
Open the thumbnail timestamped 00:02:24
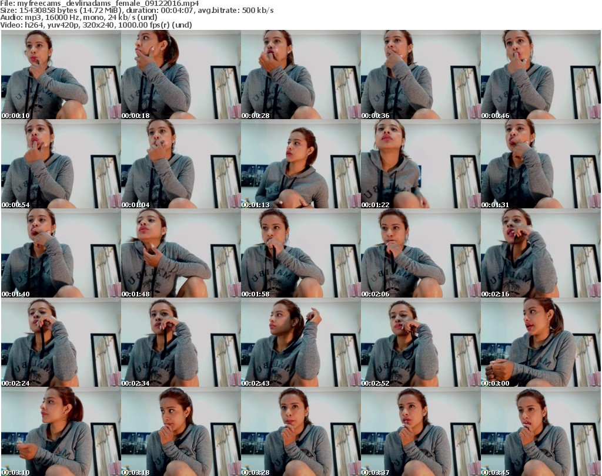[61, 343]
